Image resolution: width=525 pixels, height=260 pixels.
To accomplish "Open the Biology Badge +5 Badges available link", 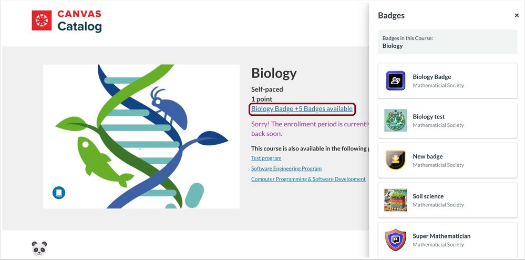I will pos(302,109).
